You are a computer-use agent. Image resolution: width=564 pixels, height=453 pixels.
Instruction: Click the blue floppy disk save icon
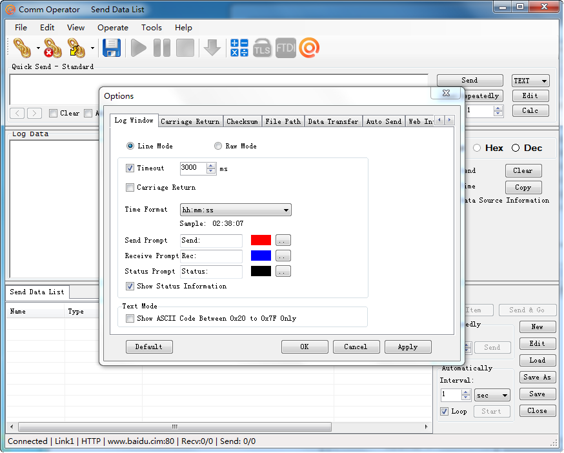tap(112, 48)
